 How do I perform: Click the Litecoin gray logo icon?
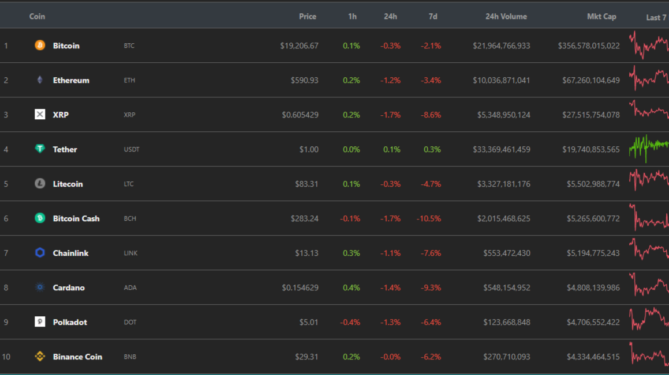coord(40,183)
